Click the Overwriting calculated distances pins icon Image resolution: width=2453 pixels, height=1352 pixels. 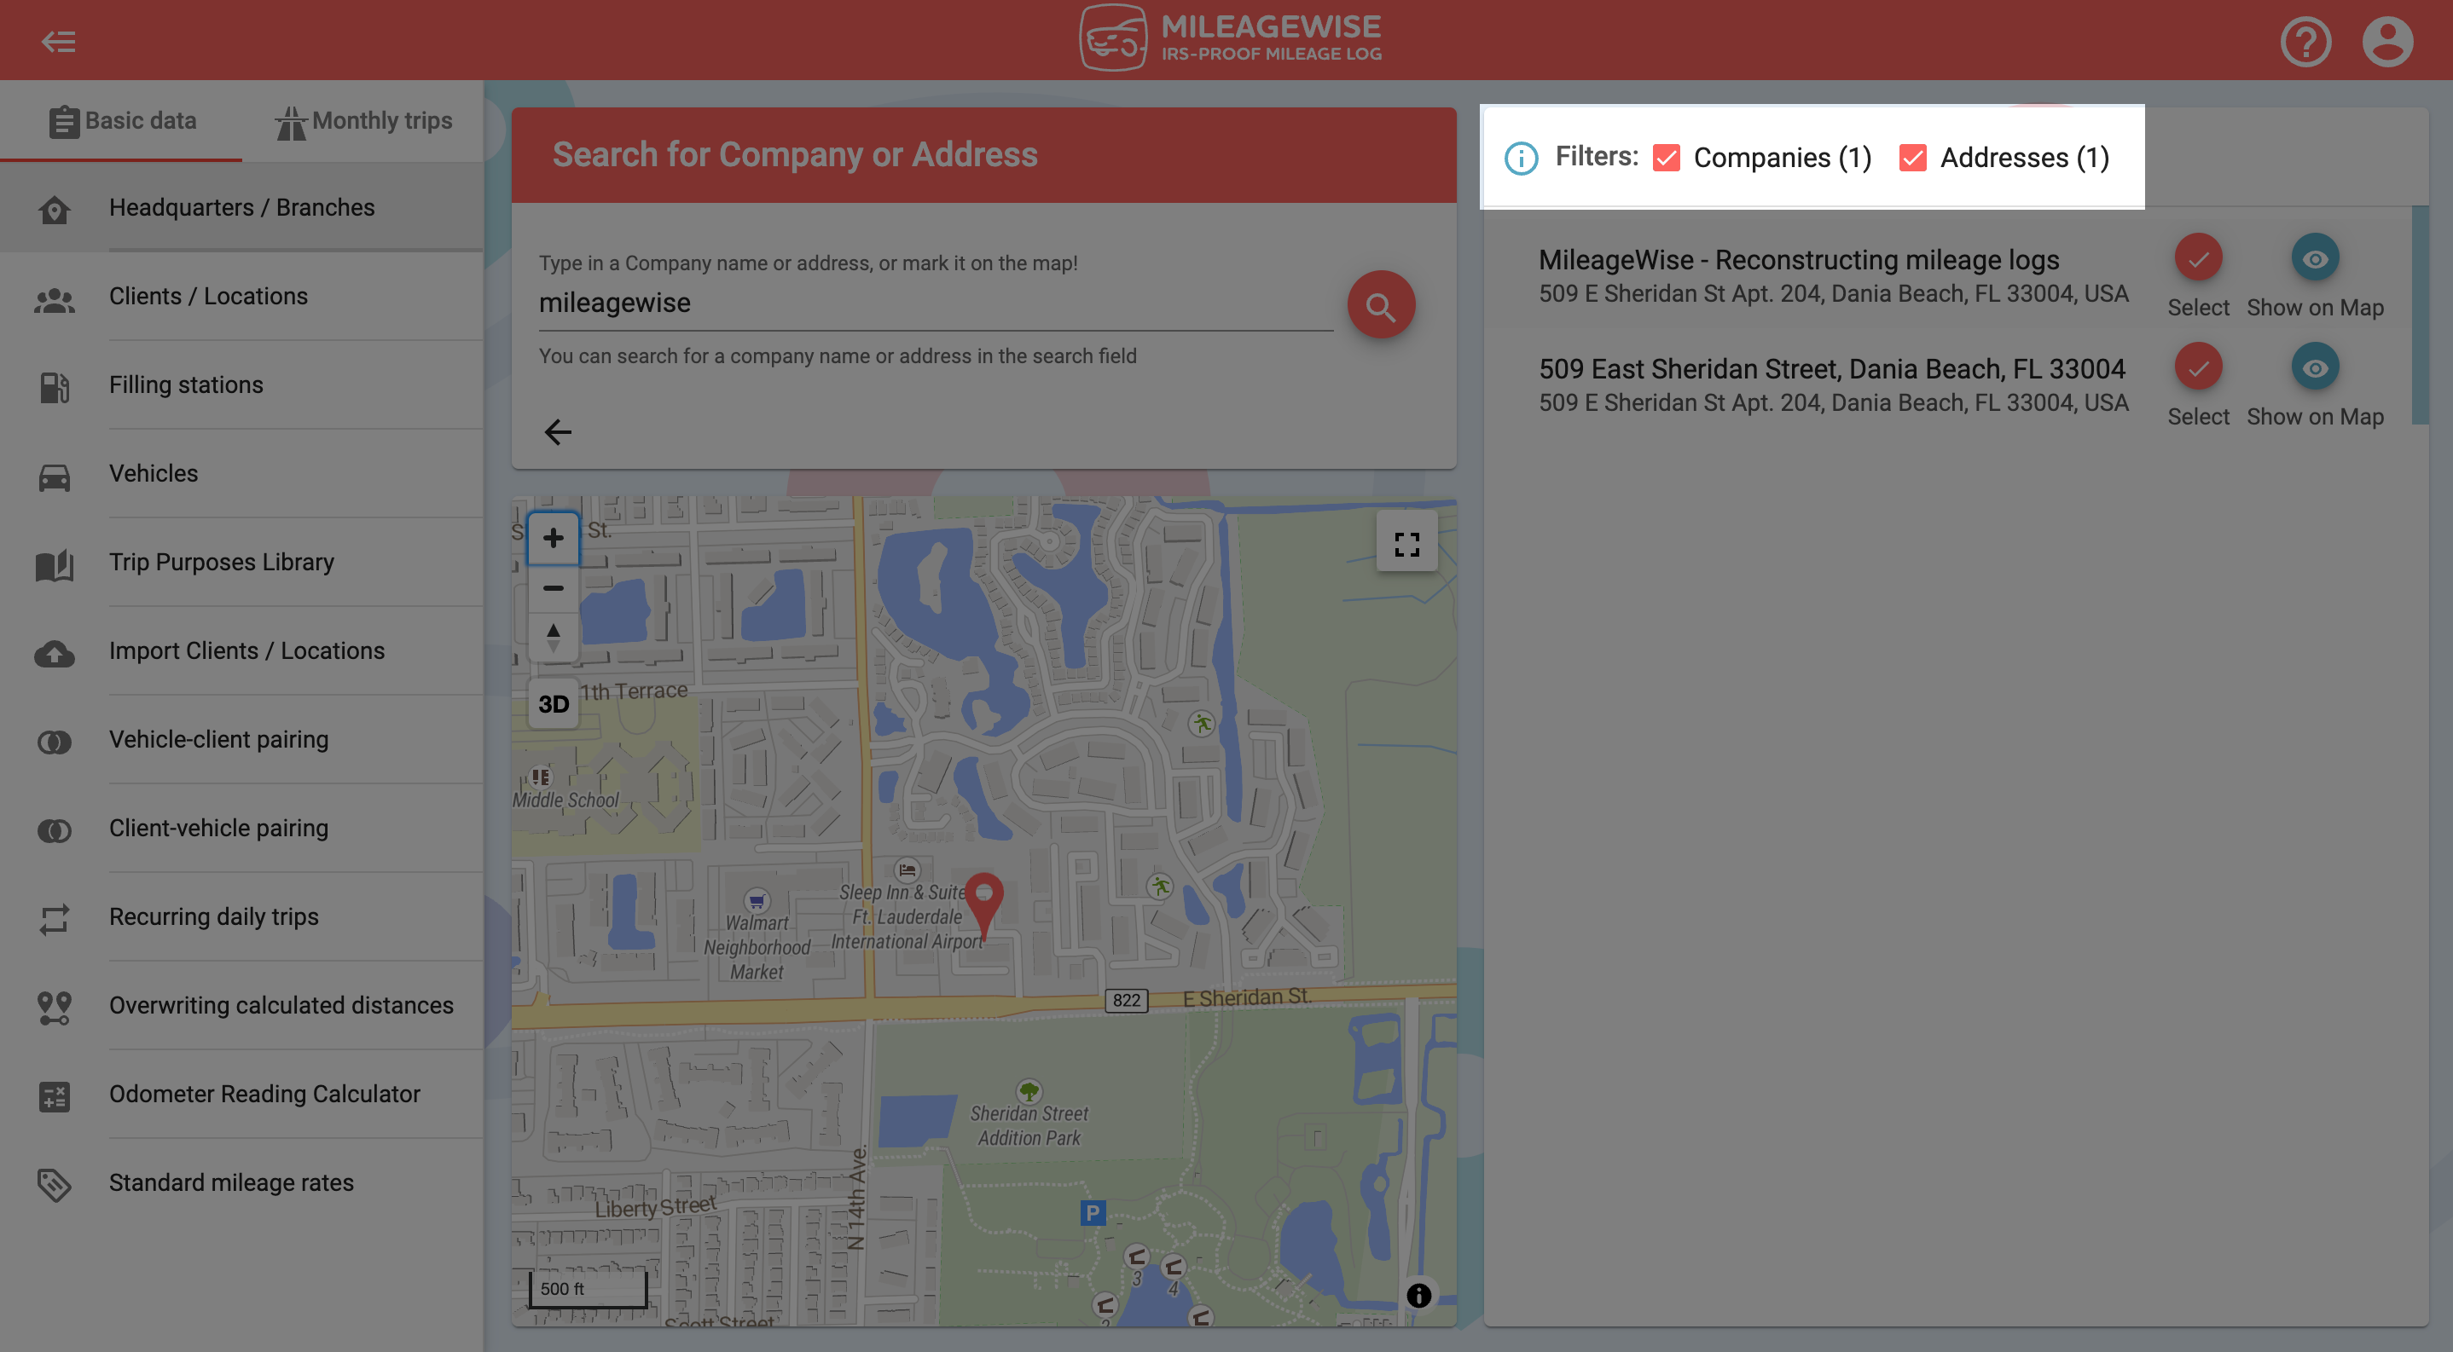(55, 1007)
